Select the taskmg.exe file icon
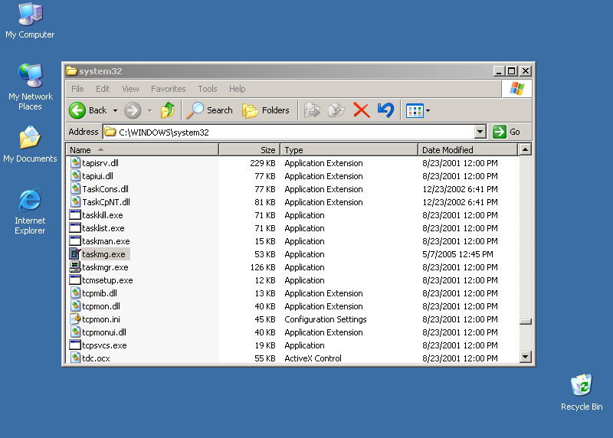This screenshot has height=438, width=613. (x=75, y=254)
